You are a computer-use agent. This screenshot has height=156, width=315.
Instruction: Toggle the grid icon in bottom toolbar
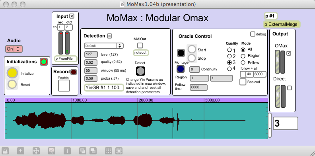point(109,151)
